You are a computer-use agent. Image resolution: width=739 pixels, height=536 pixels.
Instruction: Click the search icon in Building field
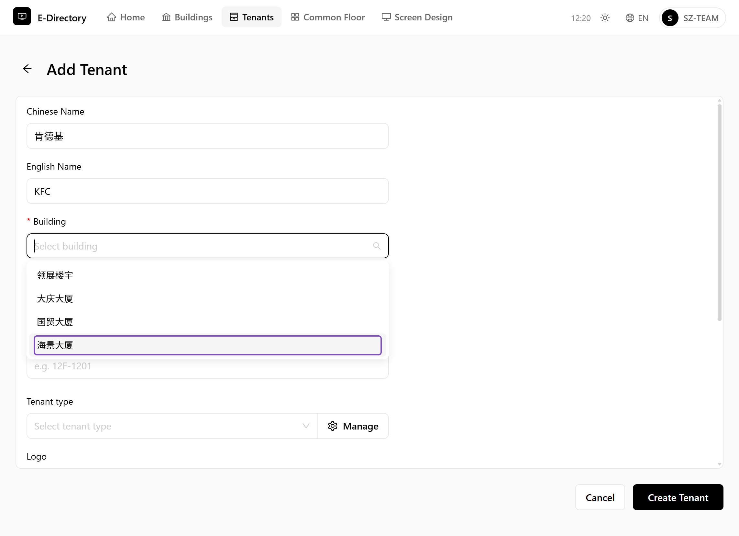(x=377, y=246)
